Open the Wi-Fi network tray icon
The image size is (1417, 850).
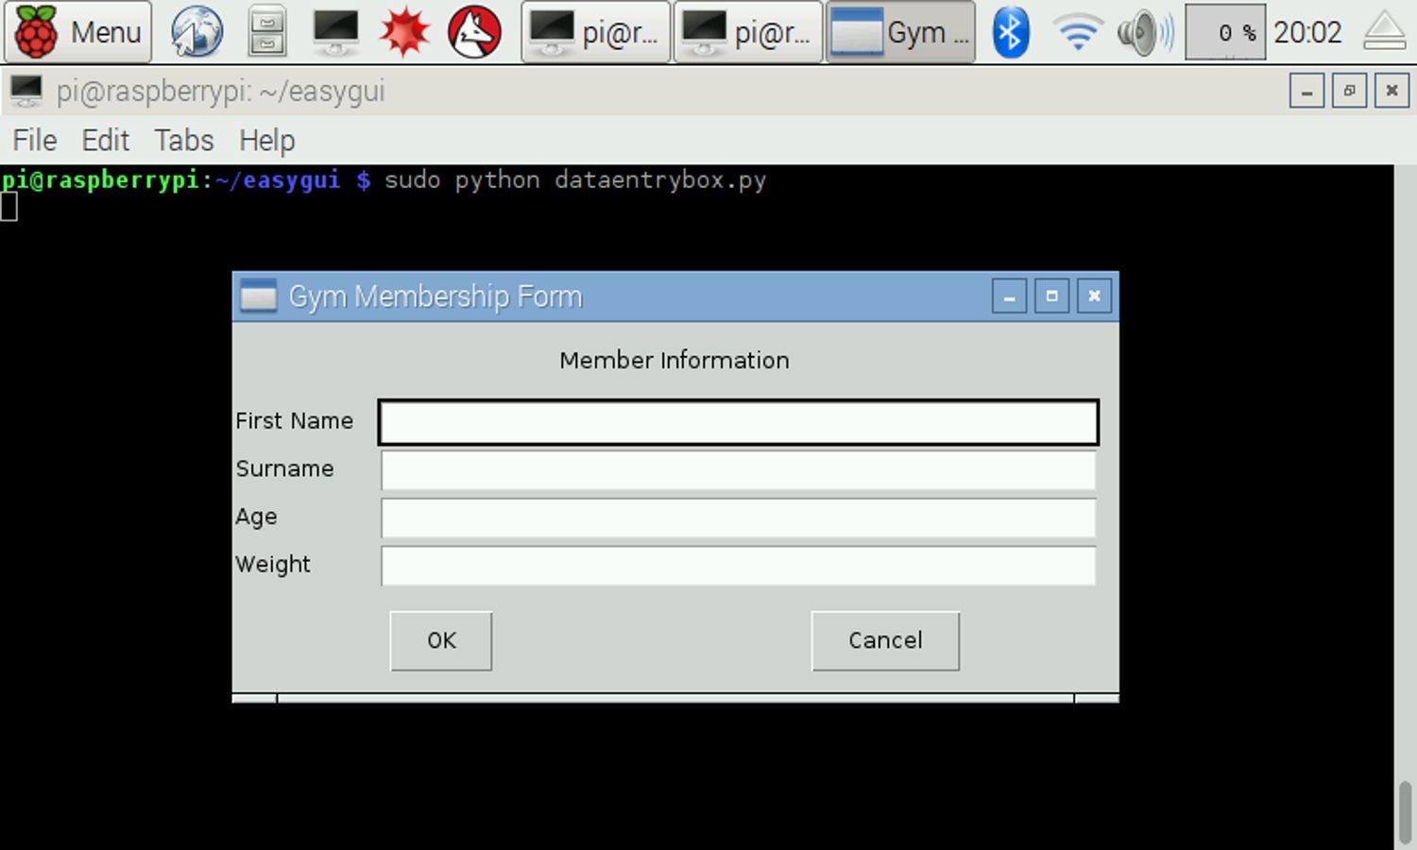click(1078, 31)
